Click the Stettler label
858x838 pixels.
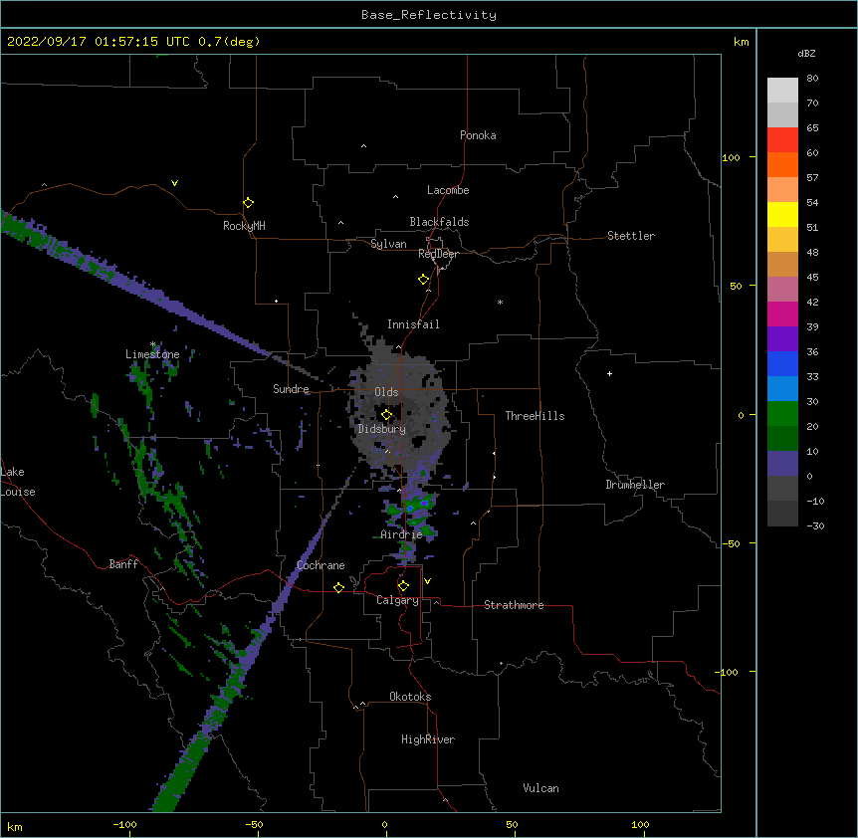coord(631,236)
